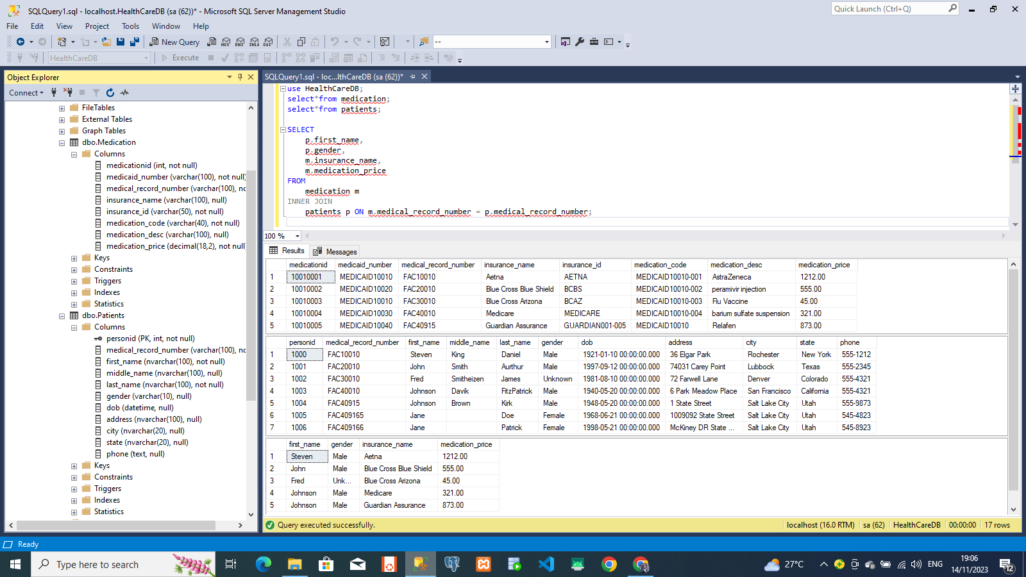Open File Explorer from taskbar
This screenshot has width=1026, height=577.
(x=294, y=564)
